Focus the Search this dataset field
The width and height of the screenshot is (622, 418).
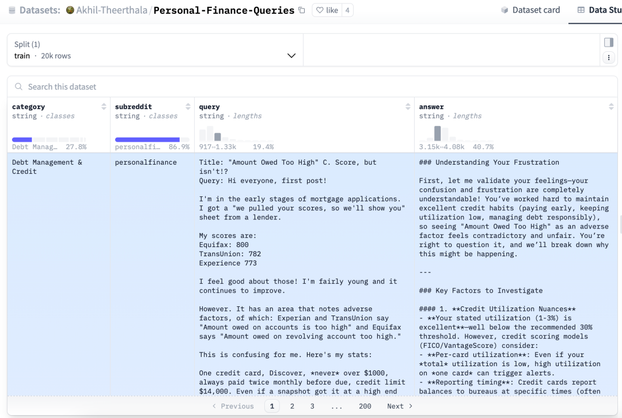click(312, 87)
